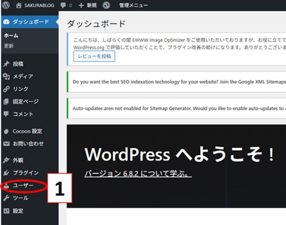
Task: Click the media icon beside メディア
Action: [x=6, y=77]
